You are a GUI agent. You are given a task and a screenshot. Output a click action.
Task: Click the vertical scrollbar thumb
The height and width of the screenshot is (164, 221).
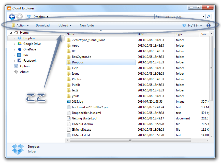(x=211, y=68)
